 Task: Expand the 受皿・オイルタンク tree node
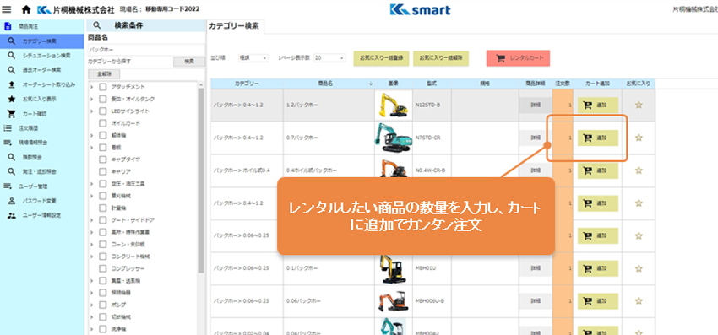tap(92, 99)
